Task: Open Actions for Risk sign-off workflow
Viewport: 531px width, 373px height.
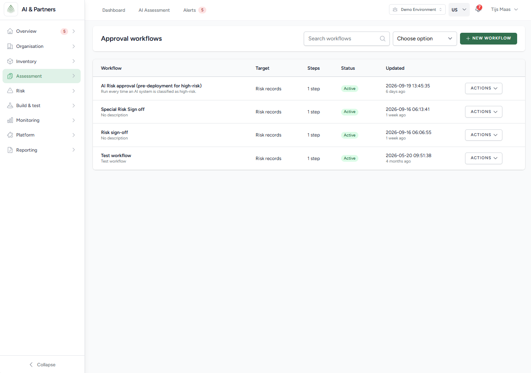Action: (484, 135)
